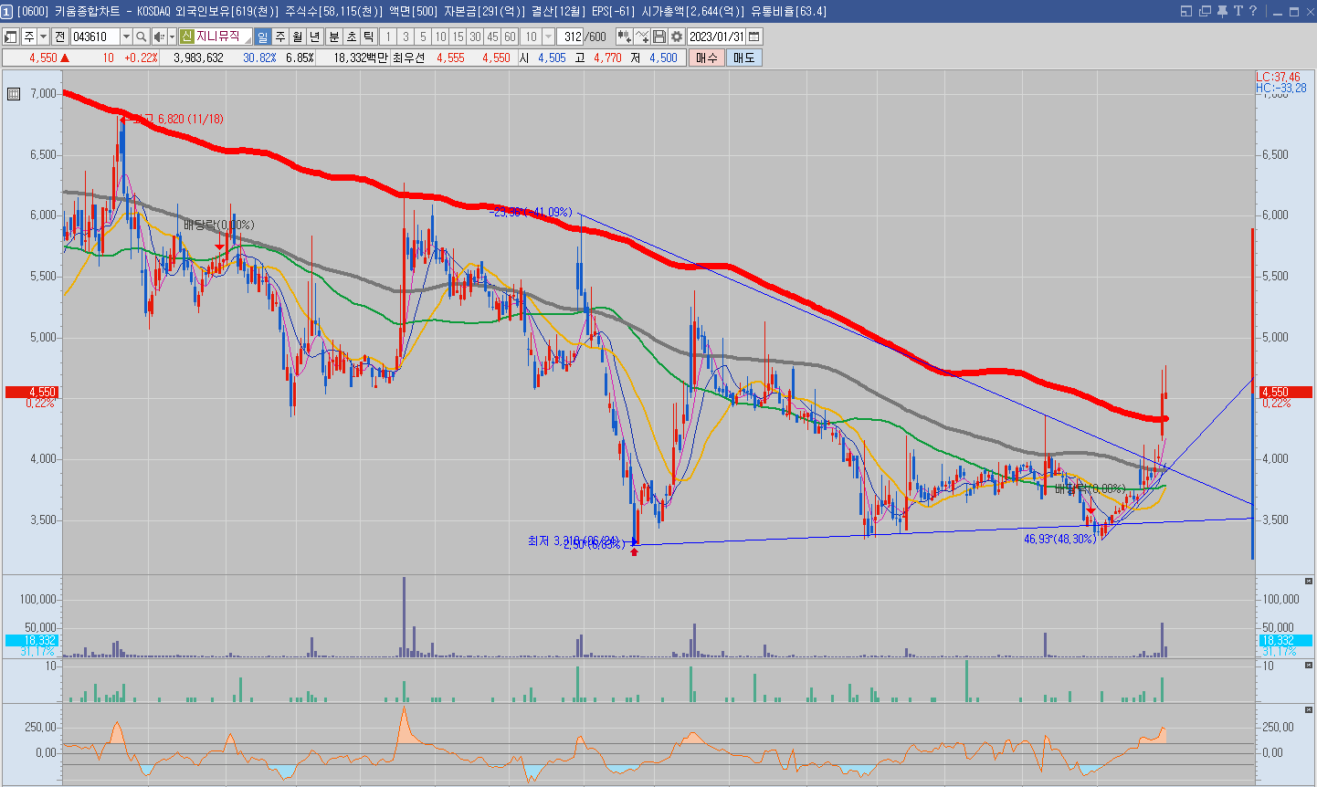Switch to the 틱 tick chart period
This screenshot has width=1317, height=787.
[368, 37]
